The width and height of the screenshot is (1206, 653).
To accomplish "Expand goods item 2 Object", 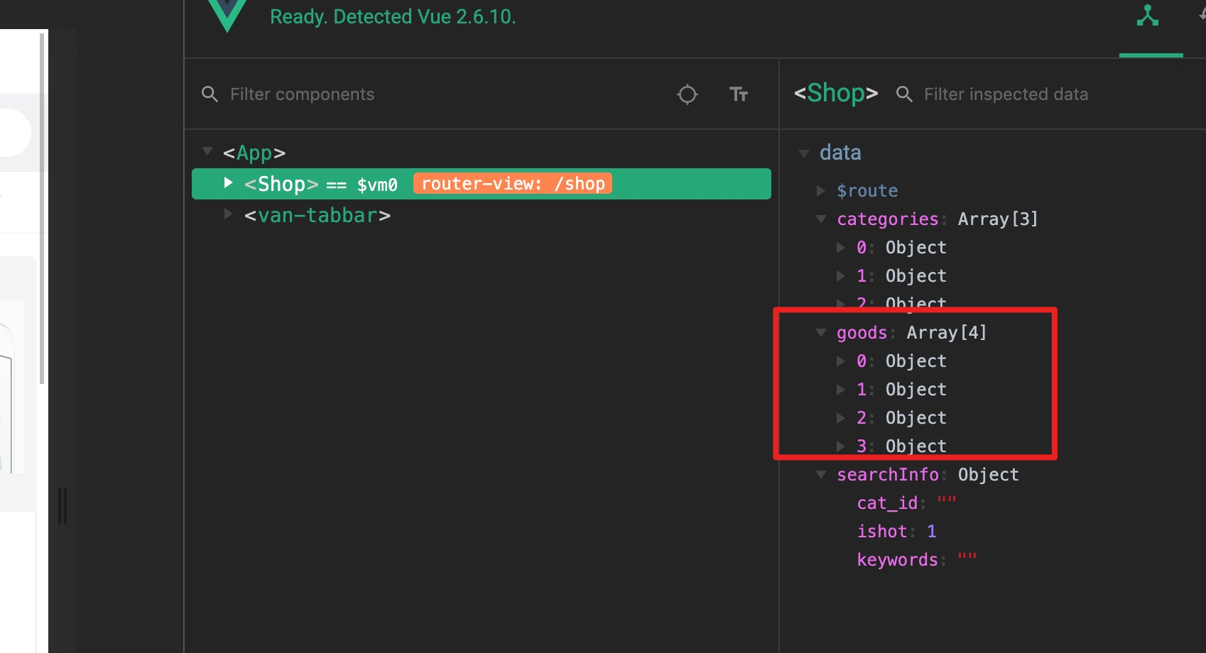I will point(841,417).
